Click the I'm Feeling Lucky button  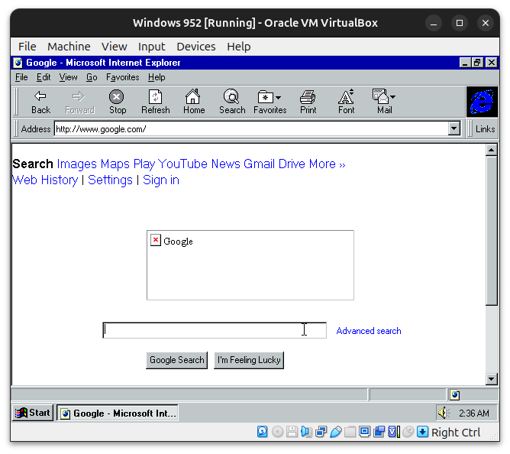pos(249,360)
